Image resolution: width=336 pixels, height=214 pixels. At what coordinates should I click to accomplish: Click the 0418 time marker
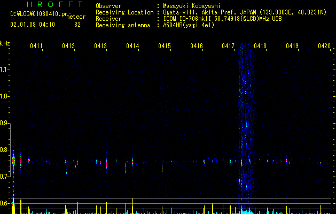[x=260, y=45]
